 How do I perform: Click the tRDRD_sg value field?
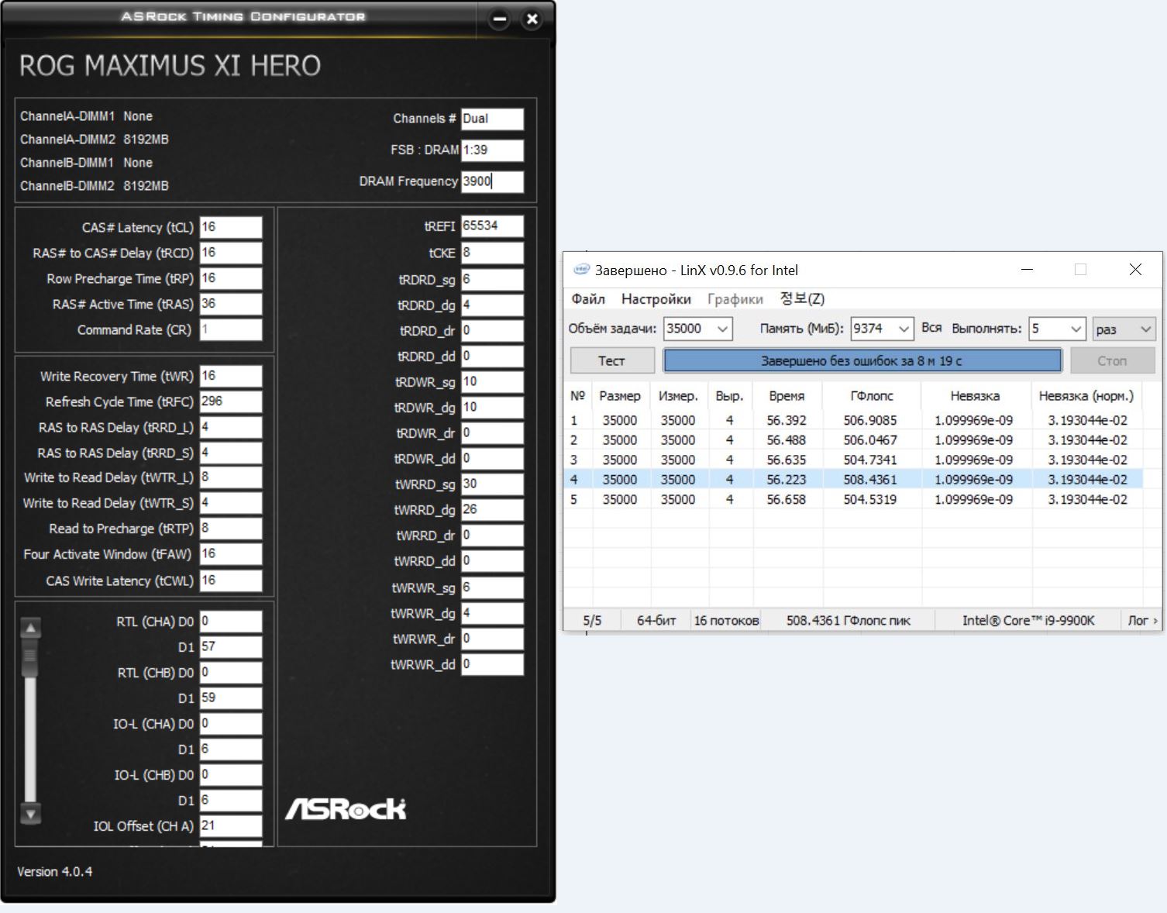(492, 279)
